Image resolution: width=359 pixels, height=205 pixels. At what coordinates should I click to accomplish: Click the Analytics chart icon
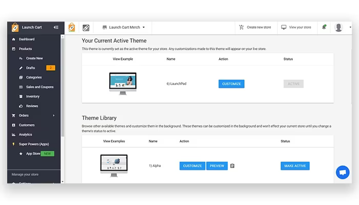13,134
